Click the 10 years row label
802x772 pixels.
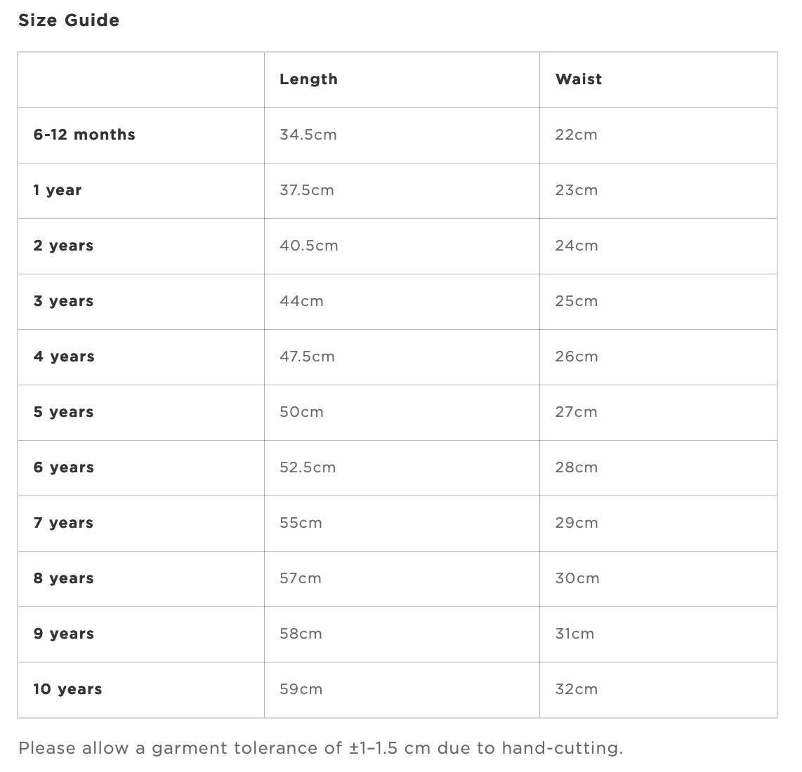[x=67, y=688]
